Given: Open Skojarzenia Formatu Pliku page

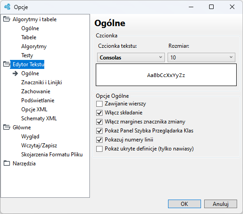Looking at the screenshot, I should [52, 155].
